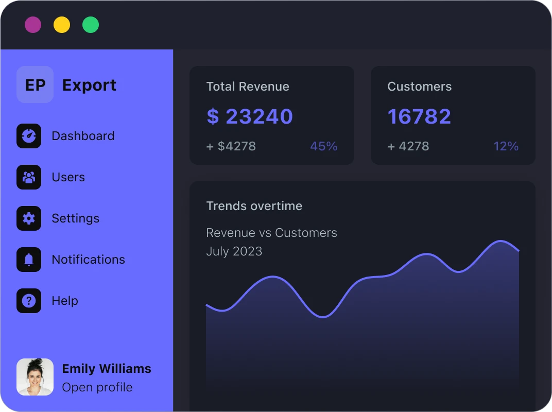Click the Notifications bell icon

[x=29, y=260]
